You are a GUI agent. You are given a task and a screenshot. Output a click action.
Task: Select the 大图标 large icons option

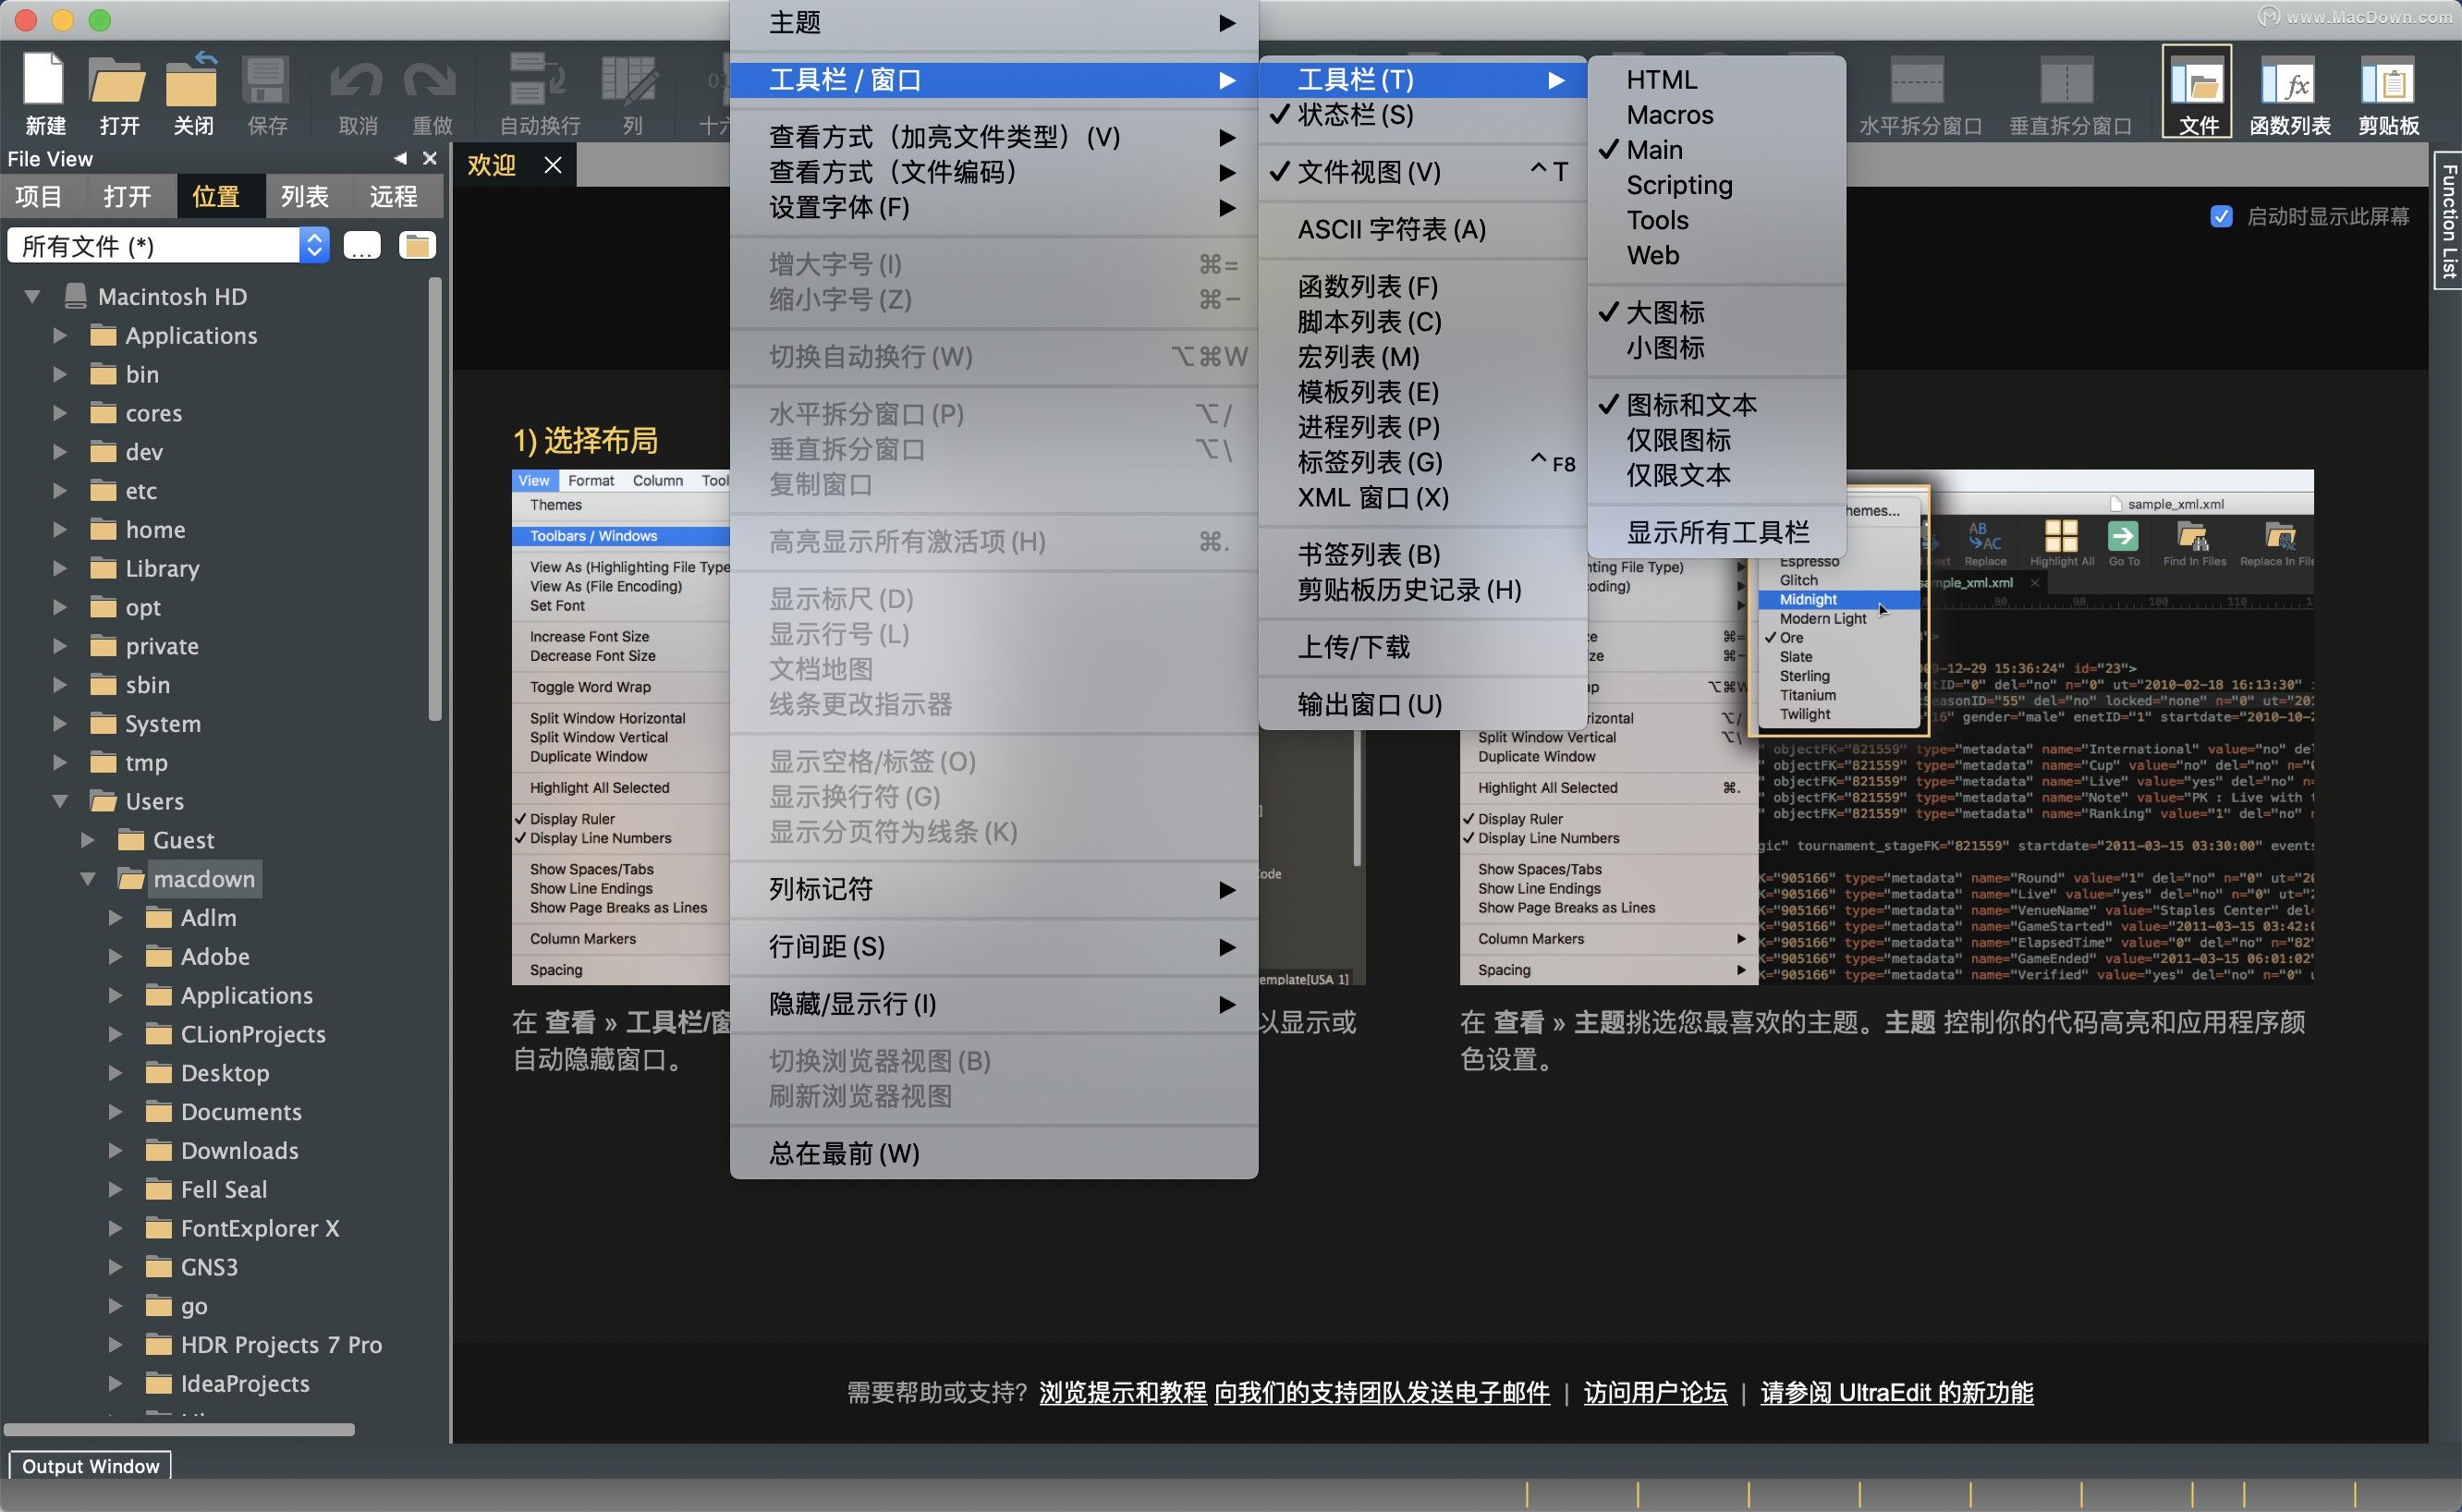pyautogui.click(x=1716, y=312)
